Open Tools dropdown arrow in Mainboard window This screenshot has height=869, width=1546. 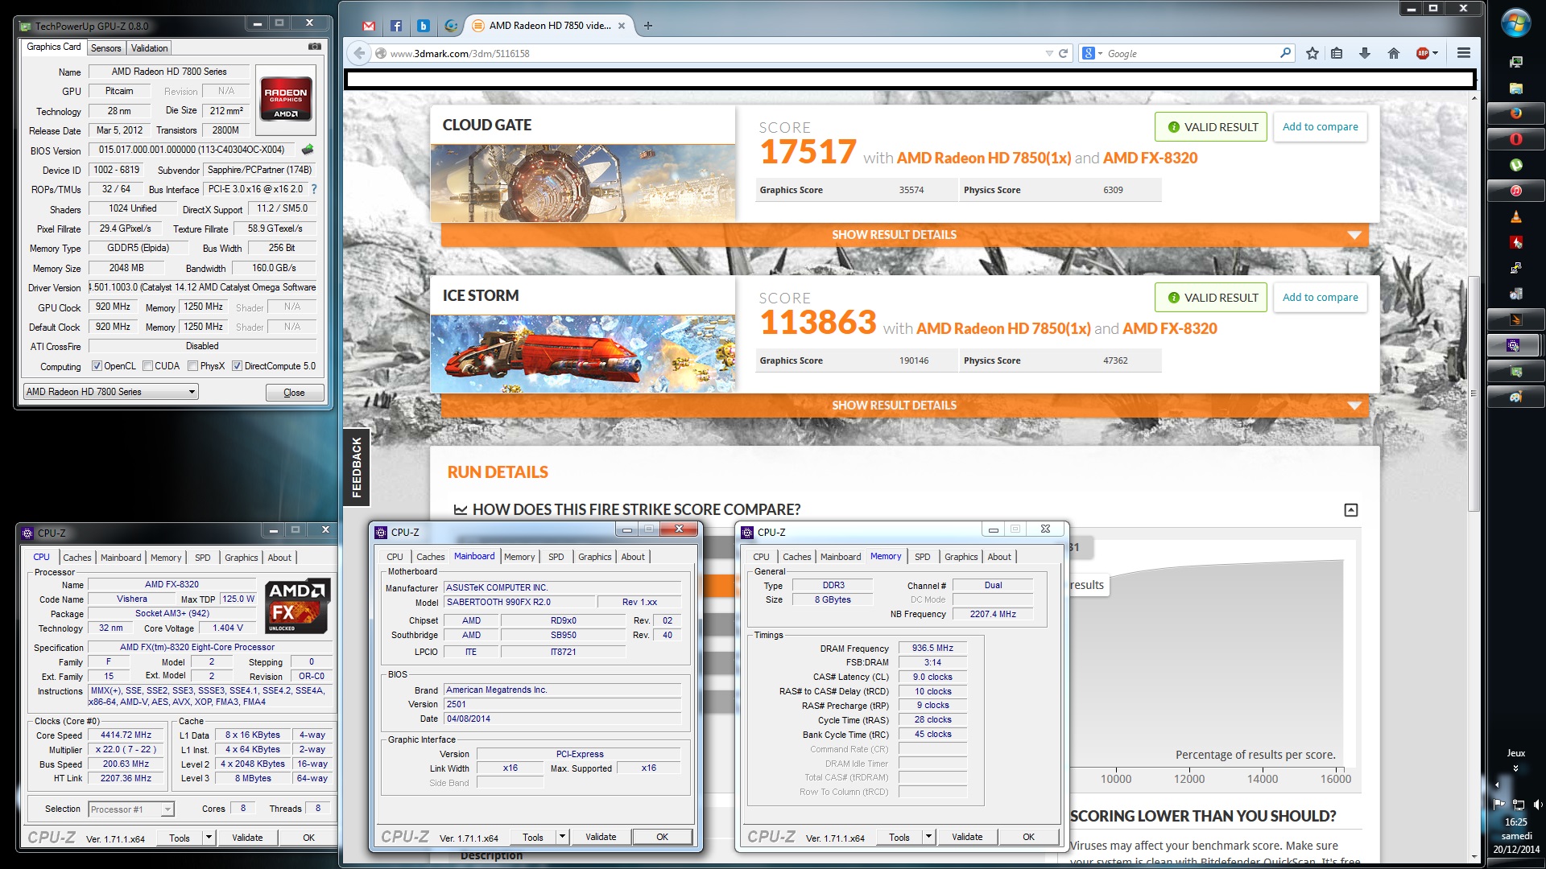(x=562, y=837)
